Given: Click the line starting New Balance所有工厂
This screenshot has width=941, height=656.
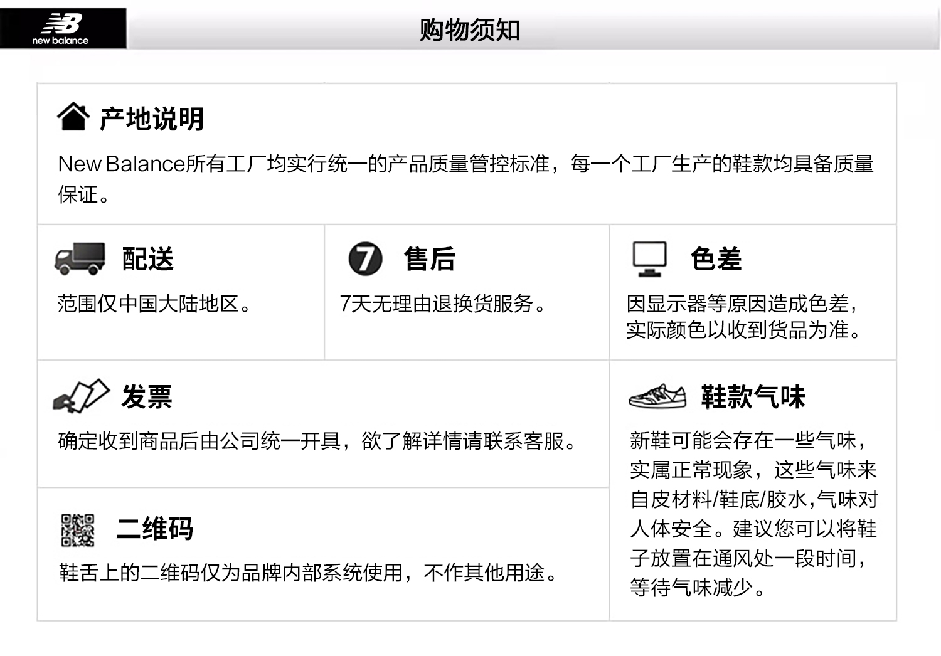Looking at the screenshot, I should pos(466,164).
